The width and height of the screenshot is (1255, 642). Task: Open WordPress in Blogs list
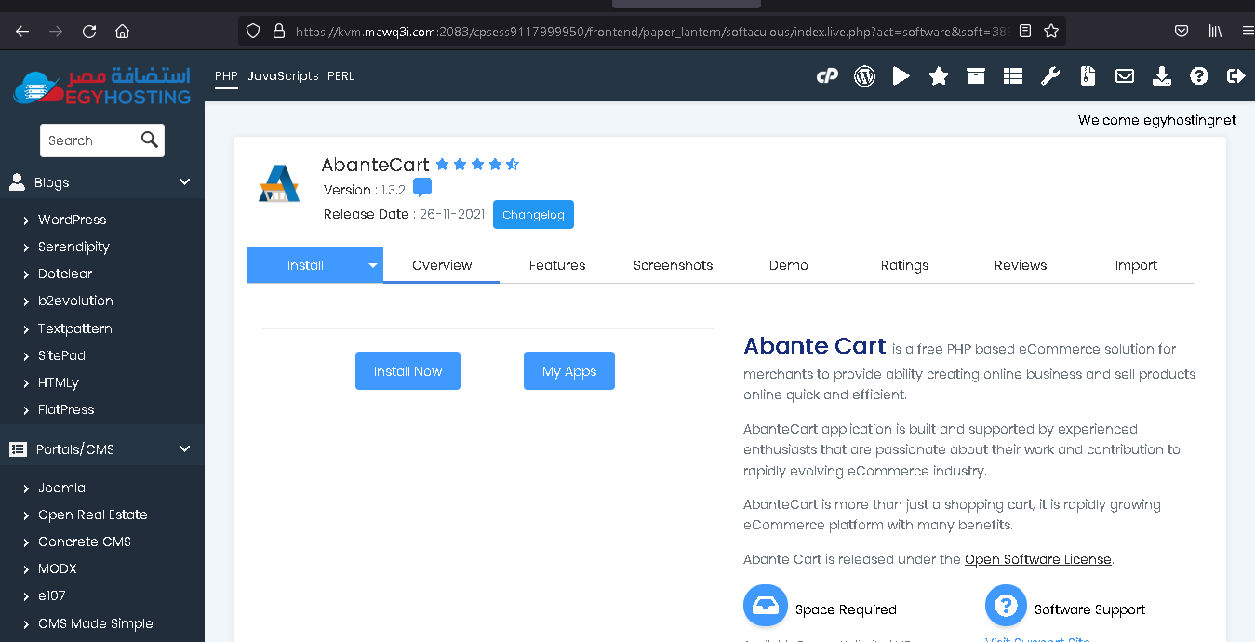click(72, 220)
